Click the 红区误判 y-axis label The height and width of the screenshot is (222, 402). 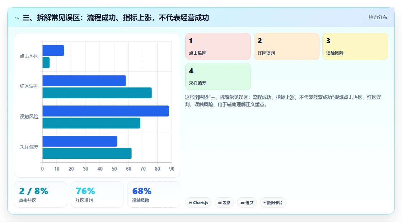click(29, 87)
